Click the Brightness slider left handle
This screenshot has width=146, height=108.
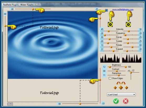pos(110,67)
